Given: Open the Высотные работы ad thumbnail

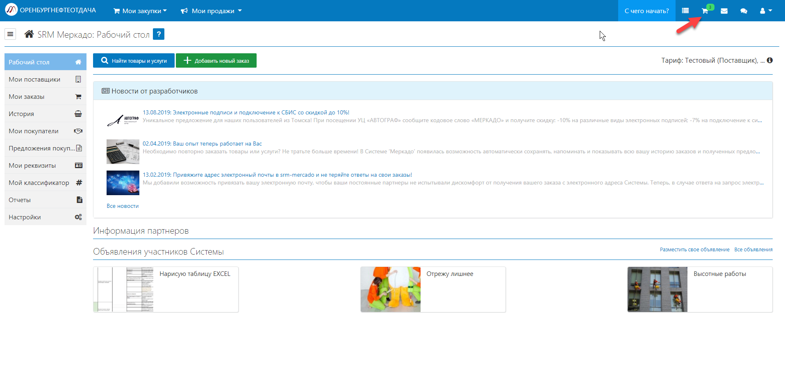Looking at the screenshot, I should (657, 289).
